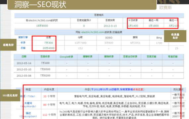The image size is (189, 119).
Task: Click the value 7万8500
Action: [x=45, y=69]
